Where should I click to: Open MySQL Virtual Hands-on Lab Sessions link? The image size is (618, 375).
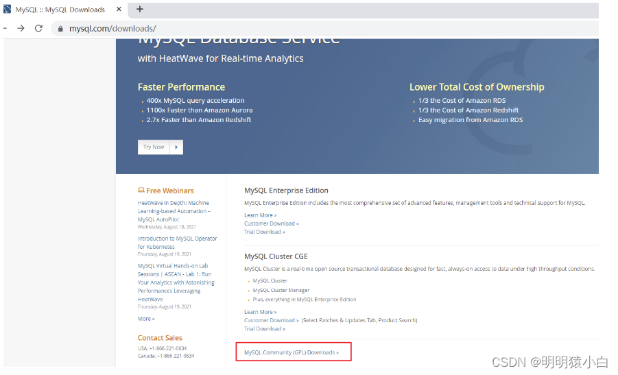tap(176, 282)
